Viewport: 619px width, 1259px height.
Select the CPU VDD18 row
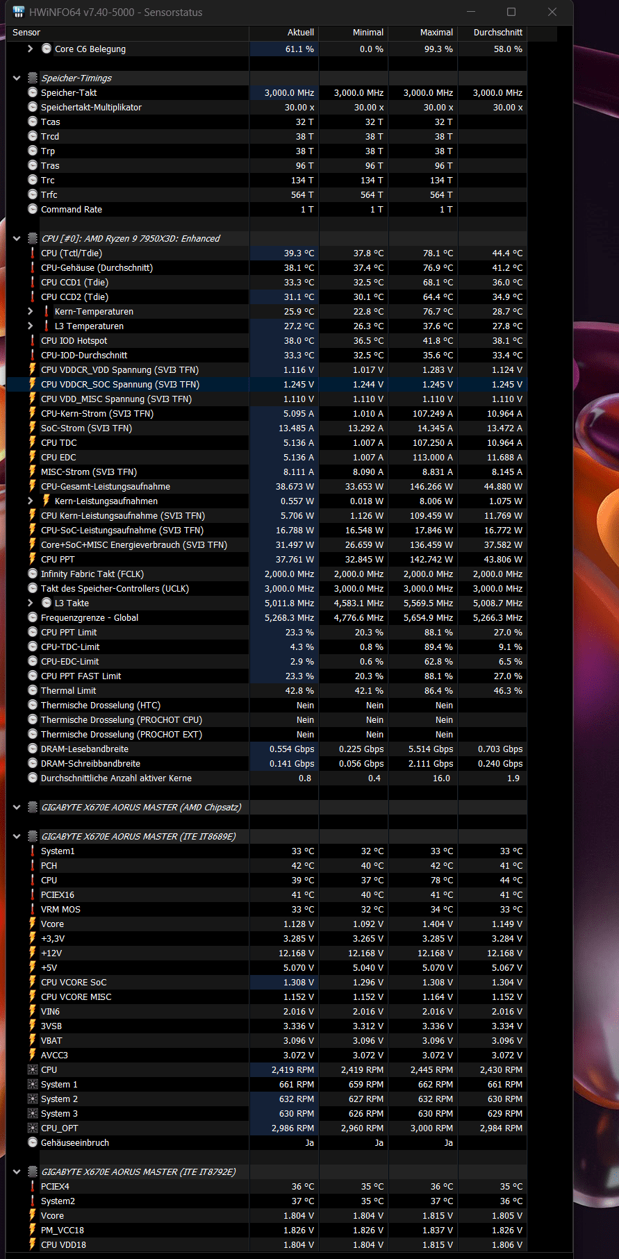click(x=267, y=1244)
